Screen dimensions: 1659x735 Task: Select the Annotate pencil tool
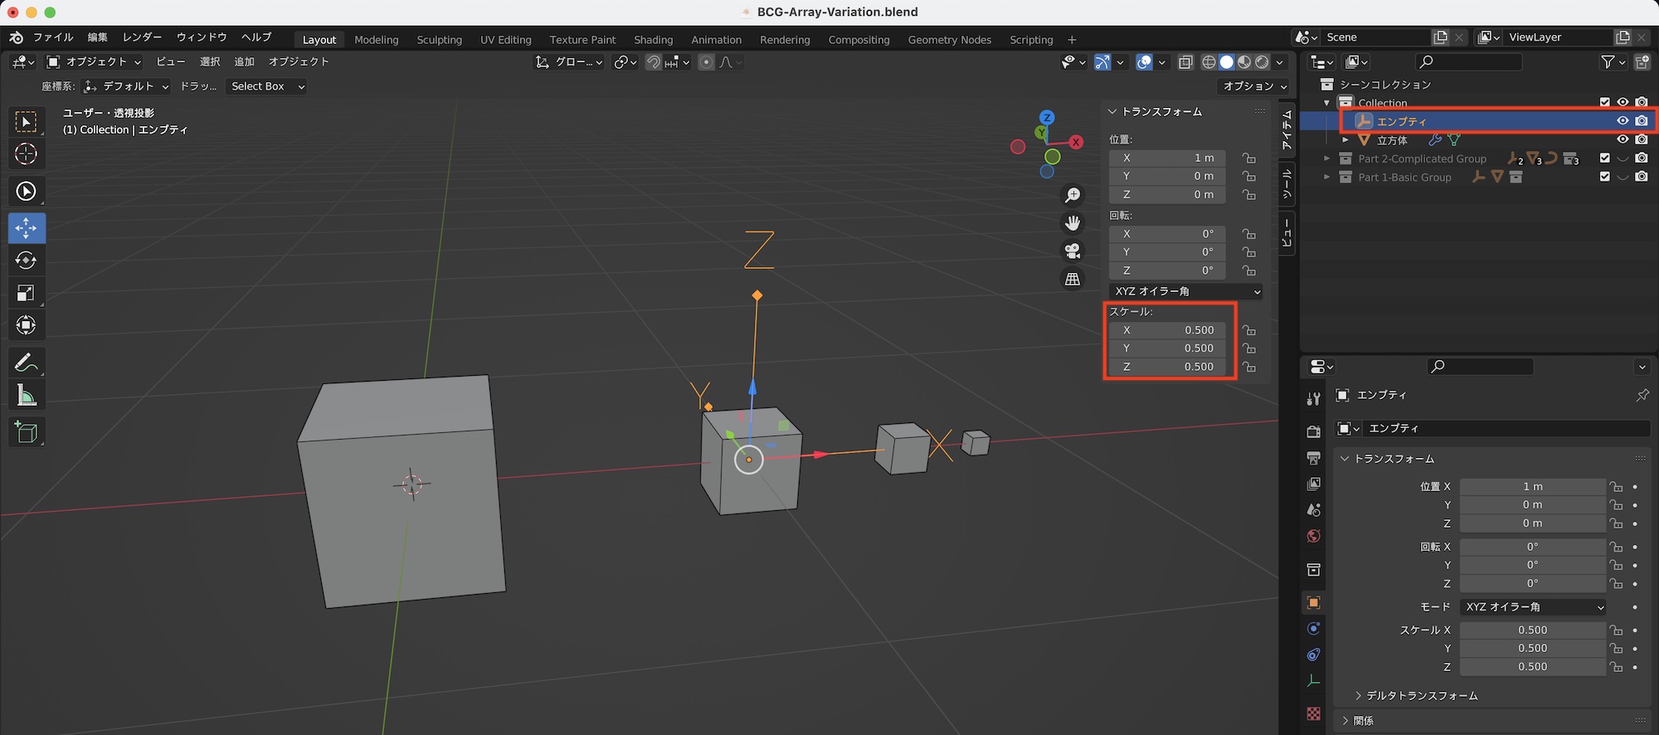pyautogui.click(x=27, y=363)
